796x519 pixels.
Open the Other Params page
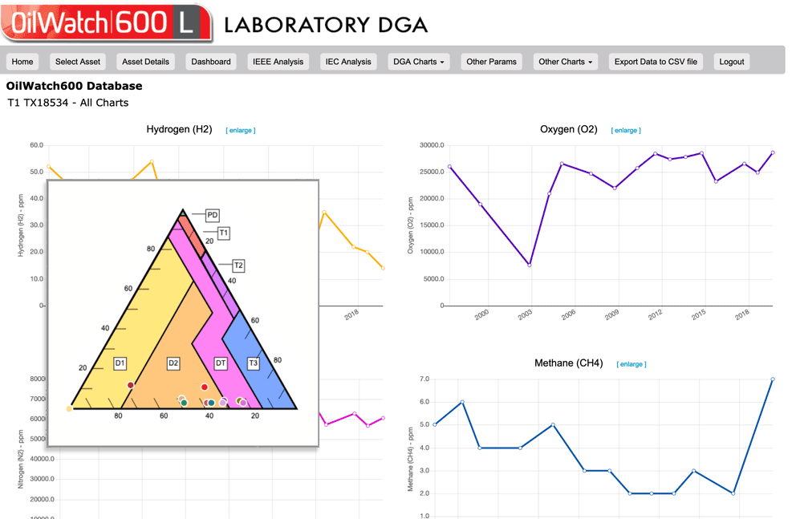coord(491,62)
